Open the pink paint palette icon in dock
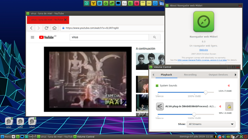Viewport: 248px width, 139px height. pos(137,3)
